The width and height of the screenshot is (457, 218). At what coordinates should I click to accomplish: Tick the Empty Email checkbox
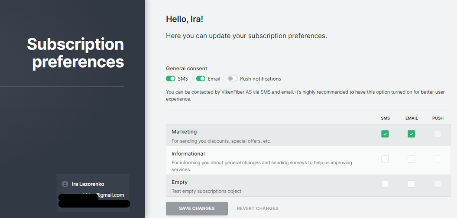412,184
